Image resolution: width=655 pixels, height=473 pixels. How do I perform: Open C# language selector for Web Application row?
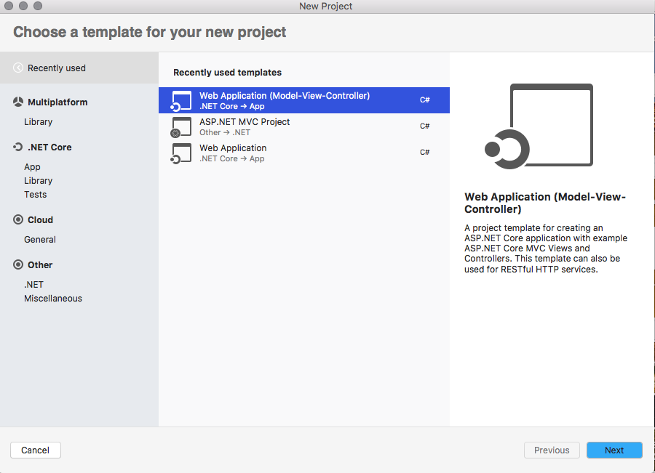point(424,153)
